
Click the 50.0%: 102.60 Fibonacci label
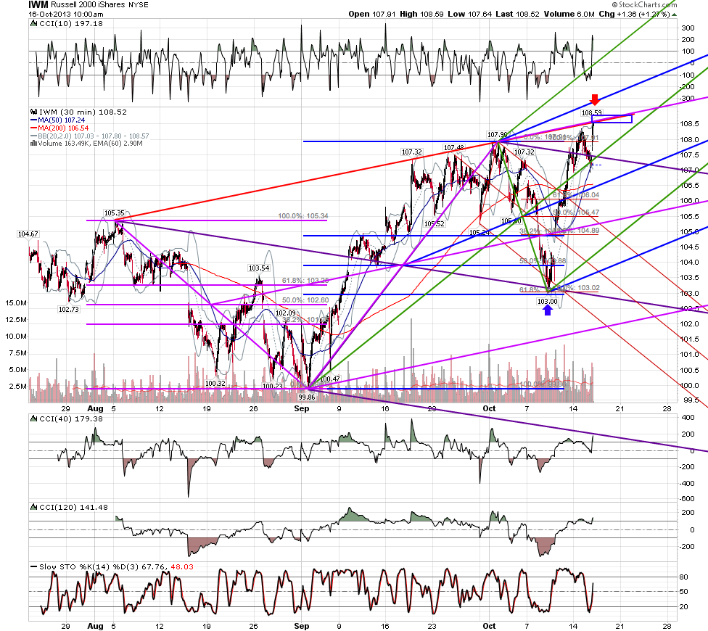click(305, 300)
